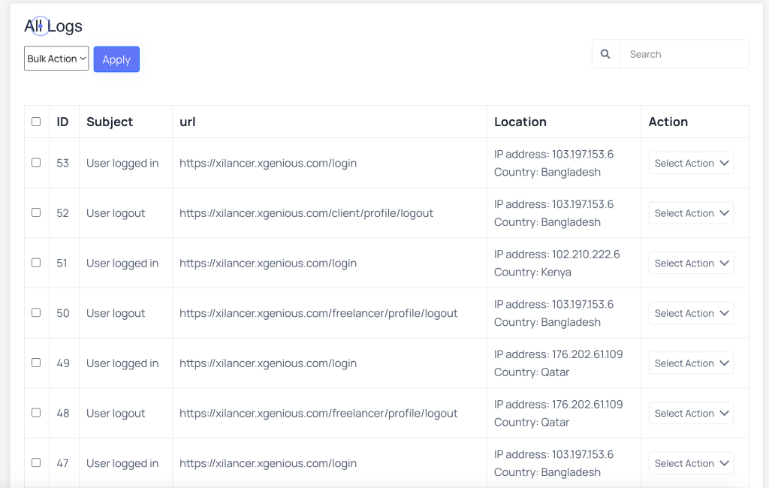Click the login URL in row 47
The width and height of the screenshot is (769, 488).
[x=268, y=463]
